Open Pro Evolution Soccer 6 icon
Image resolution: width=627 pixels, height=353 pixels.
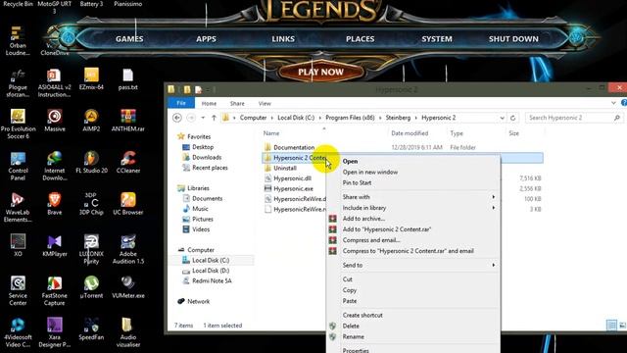(18, 125)
